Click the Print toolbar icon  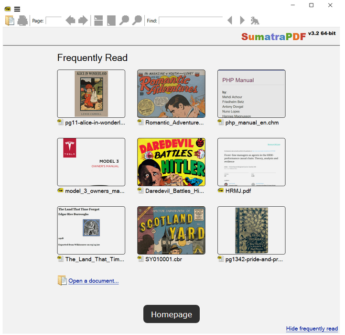22,21
